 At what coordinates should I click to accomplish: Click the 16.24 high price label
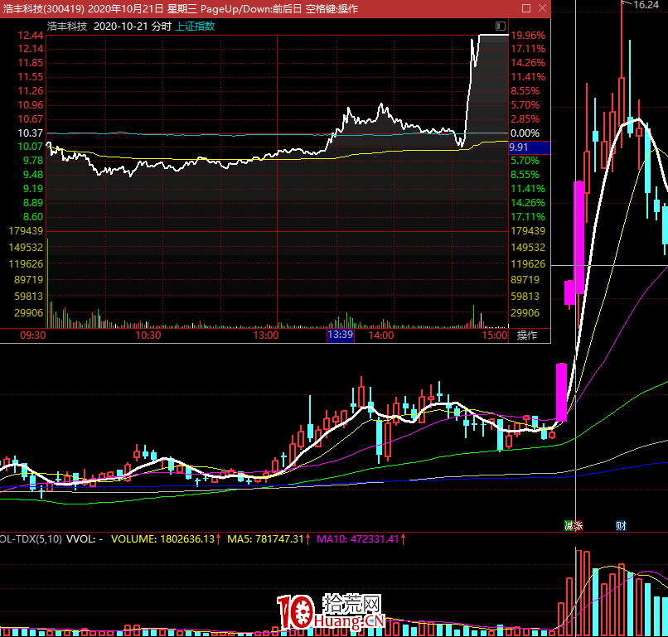646,5
